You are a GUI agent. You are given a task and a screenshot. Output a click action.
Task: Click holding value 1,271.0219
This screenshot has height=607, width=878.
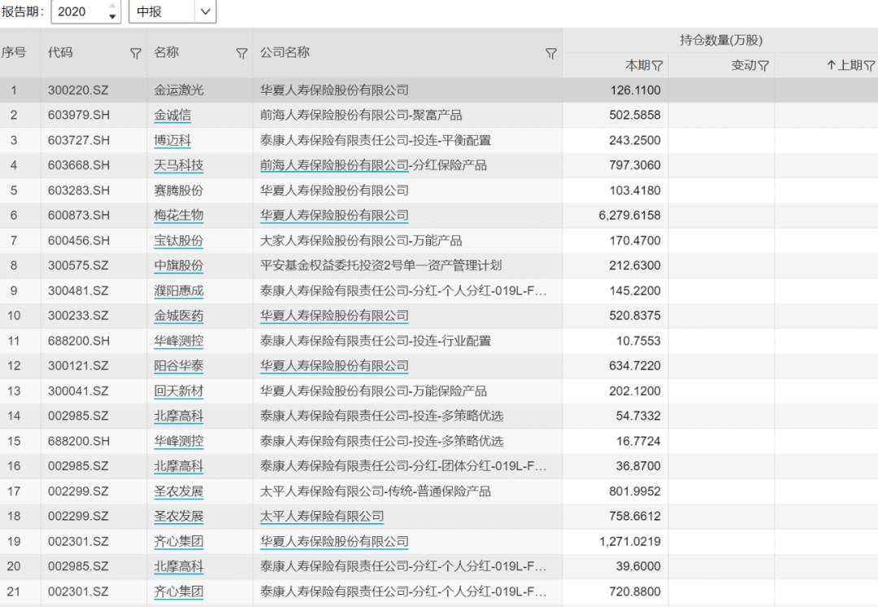629,541
